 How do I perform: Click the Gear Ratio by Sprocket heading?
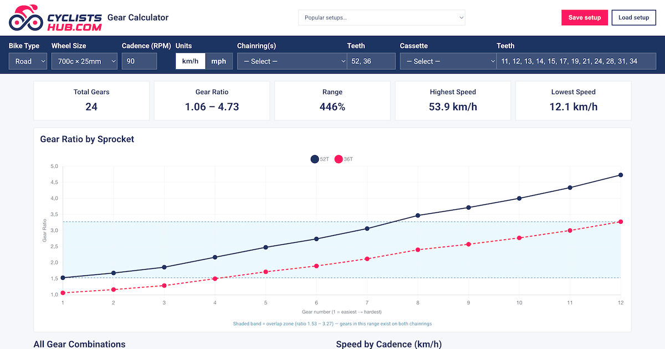87,139
